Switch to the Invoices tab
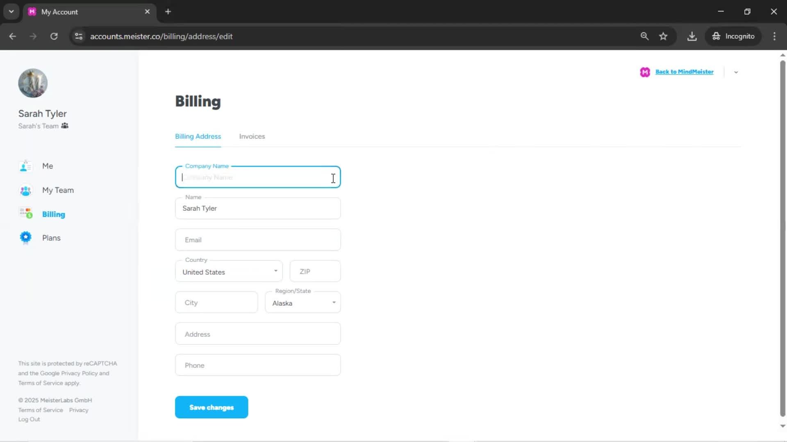This screenshot has width=787, height=442. pos(252,136)
